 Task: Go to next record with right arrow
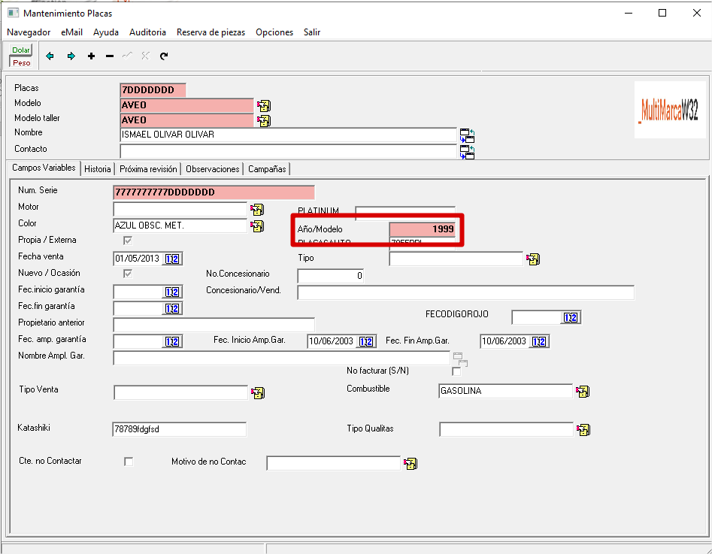click(x=71, y=56)
